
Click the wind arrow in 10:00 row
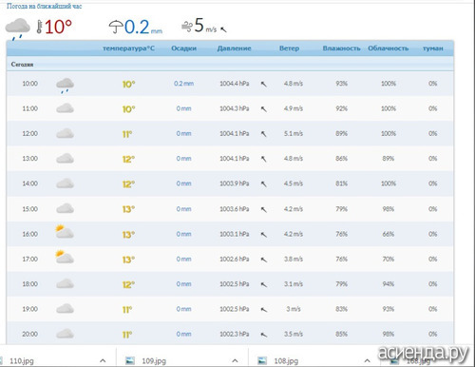click(263, 84)
